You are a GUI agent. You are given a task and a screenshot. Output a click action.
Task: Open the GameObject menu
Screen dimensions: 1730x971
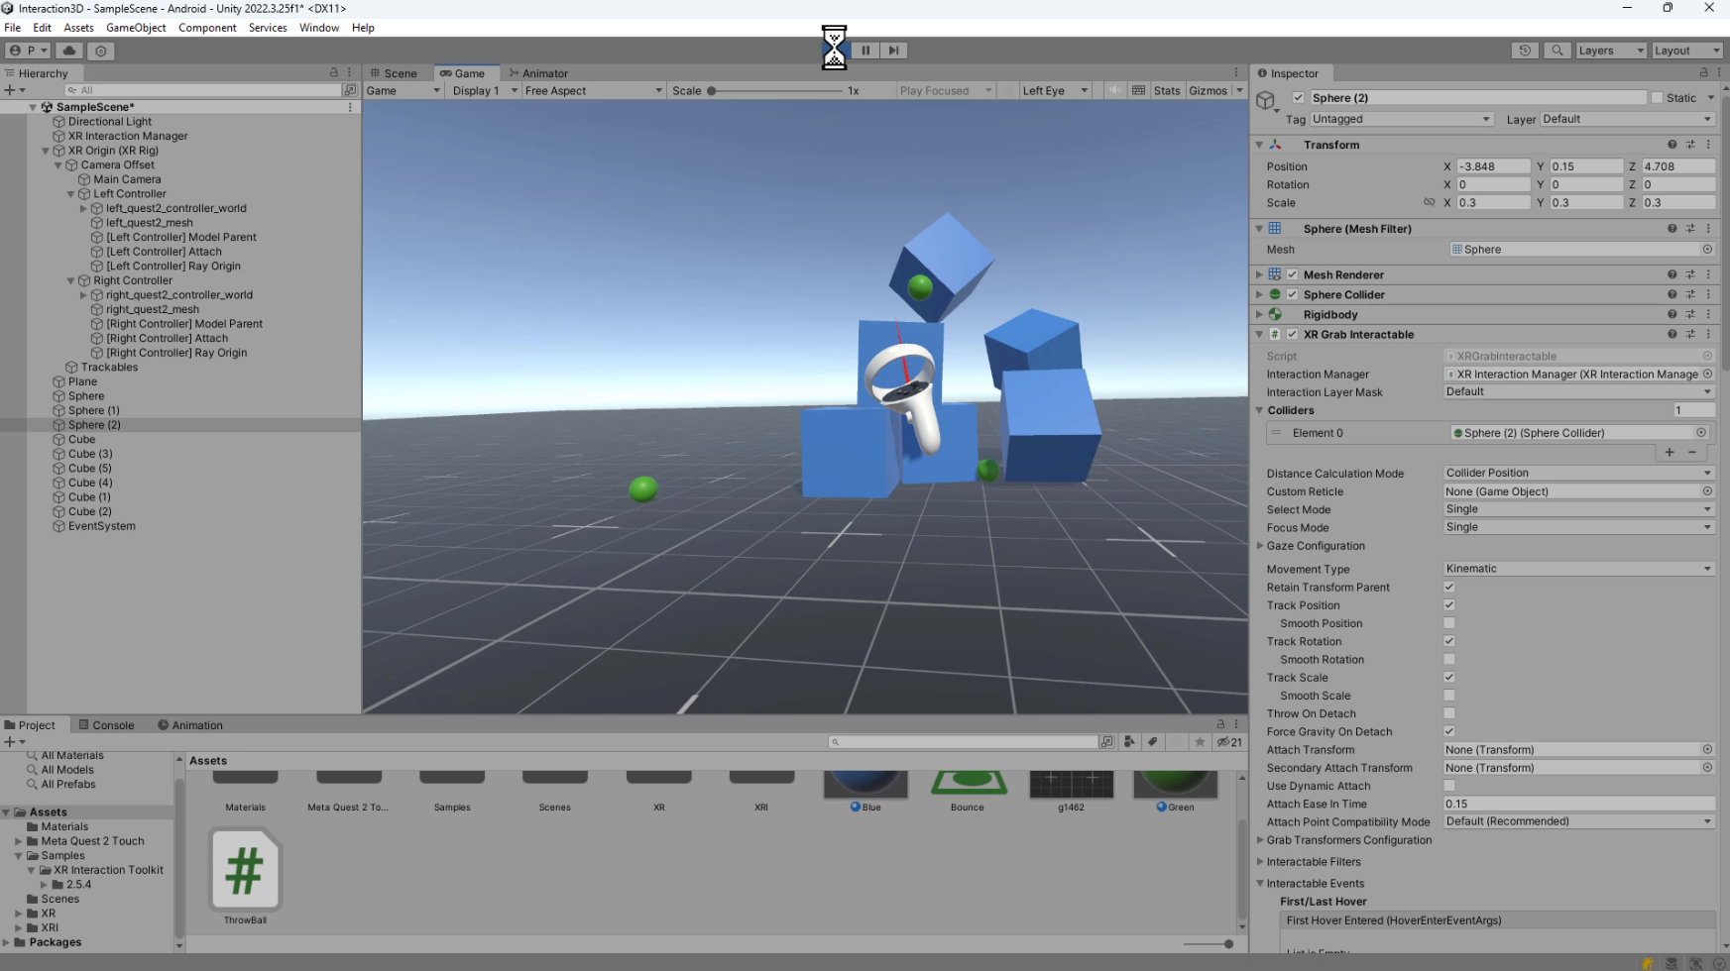(x=136, y=28)
